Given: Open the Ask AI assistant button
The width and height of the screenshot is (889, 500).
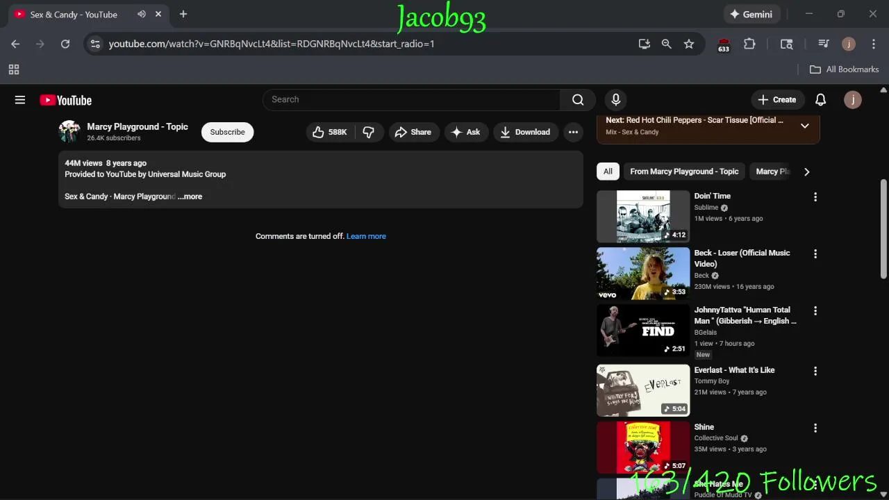Looking at the screenshot, I should tap(466, 132).
